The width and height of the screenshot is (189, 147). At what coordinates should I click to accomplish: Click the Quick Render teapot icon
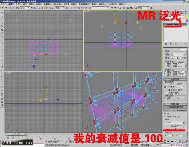151,8
